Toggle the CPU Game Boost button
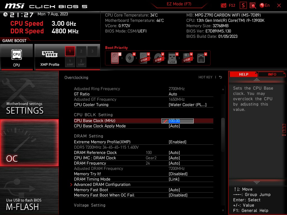Viewport: 287px width, 215px height. pos(17,57)
